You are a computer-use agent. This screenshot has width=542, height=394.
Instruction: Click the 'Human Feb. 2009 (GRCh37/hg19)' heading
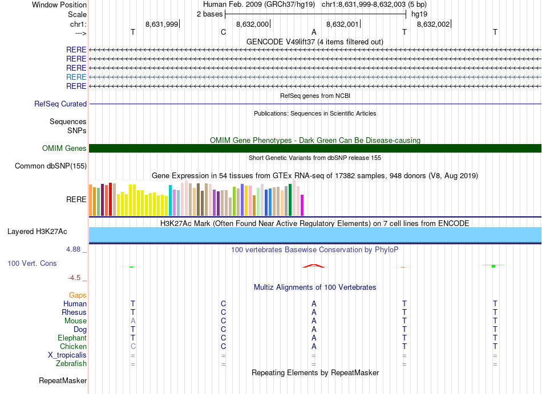pos(259,5)
